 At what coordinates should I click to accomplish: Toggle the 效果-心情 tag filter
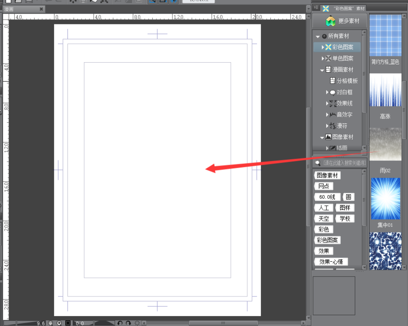pyautogui.click(x=331, y=262)
